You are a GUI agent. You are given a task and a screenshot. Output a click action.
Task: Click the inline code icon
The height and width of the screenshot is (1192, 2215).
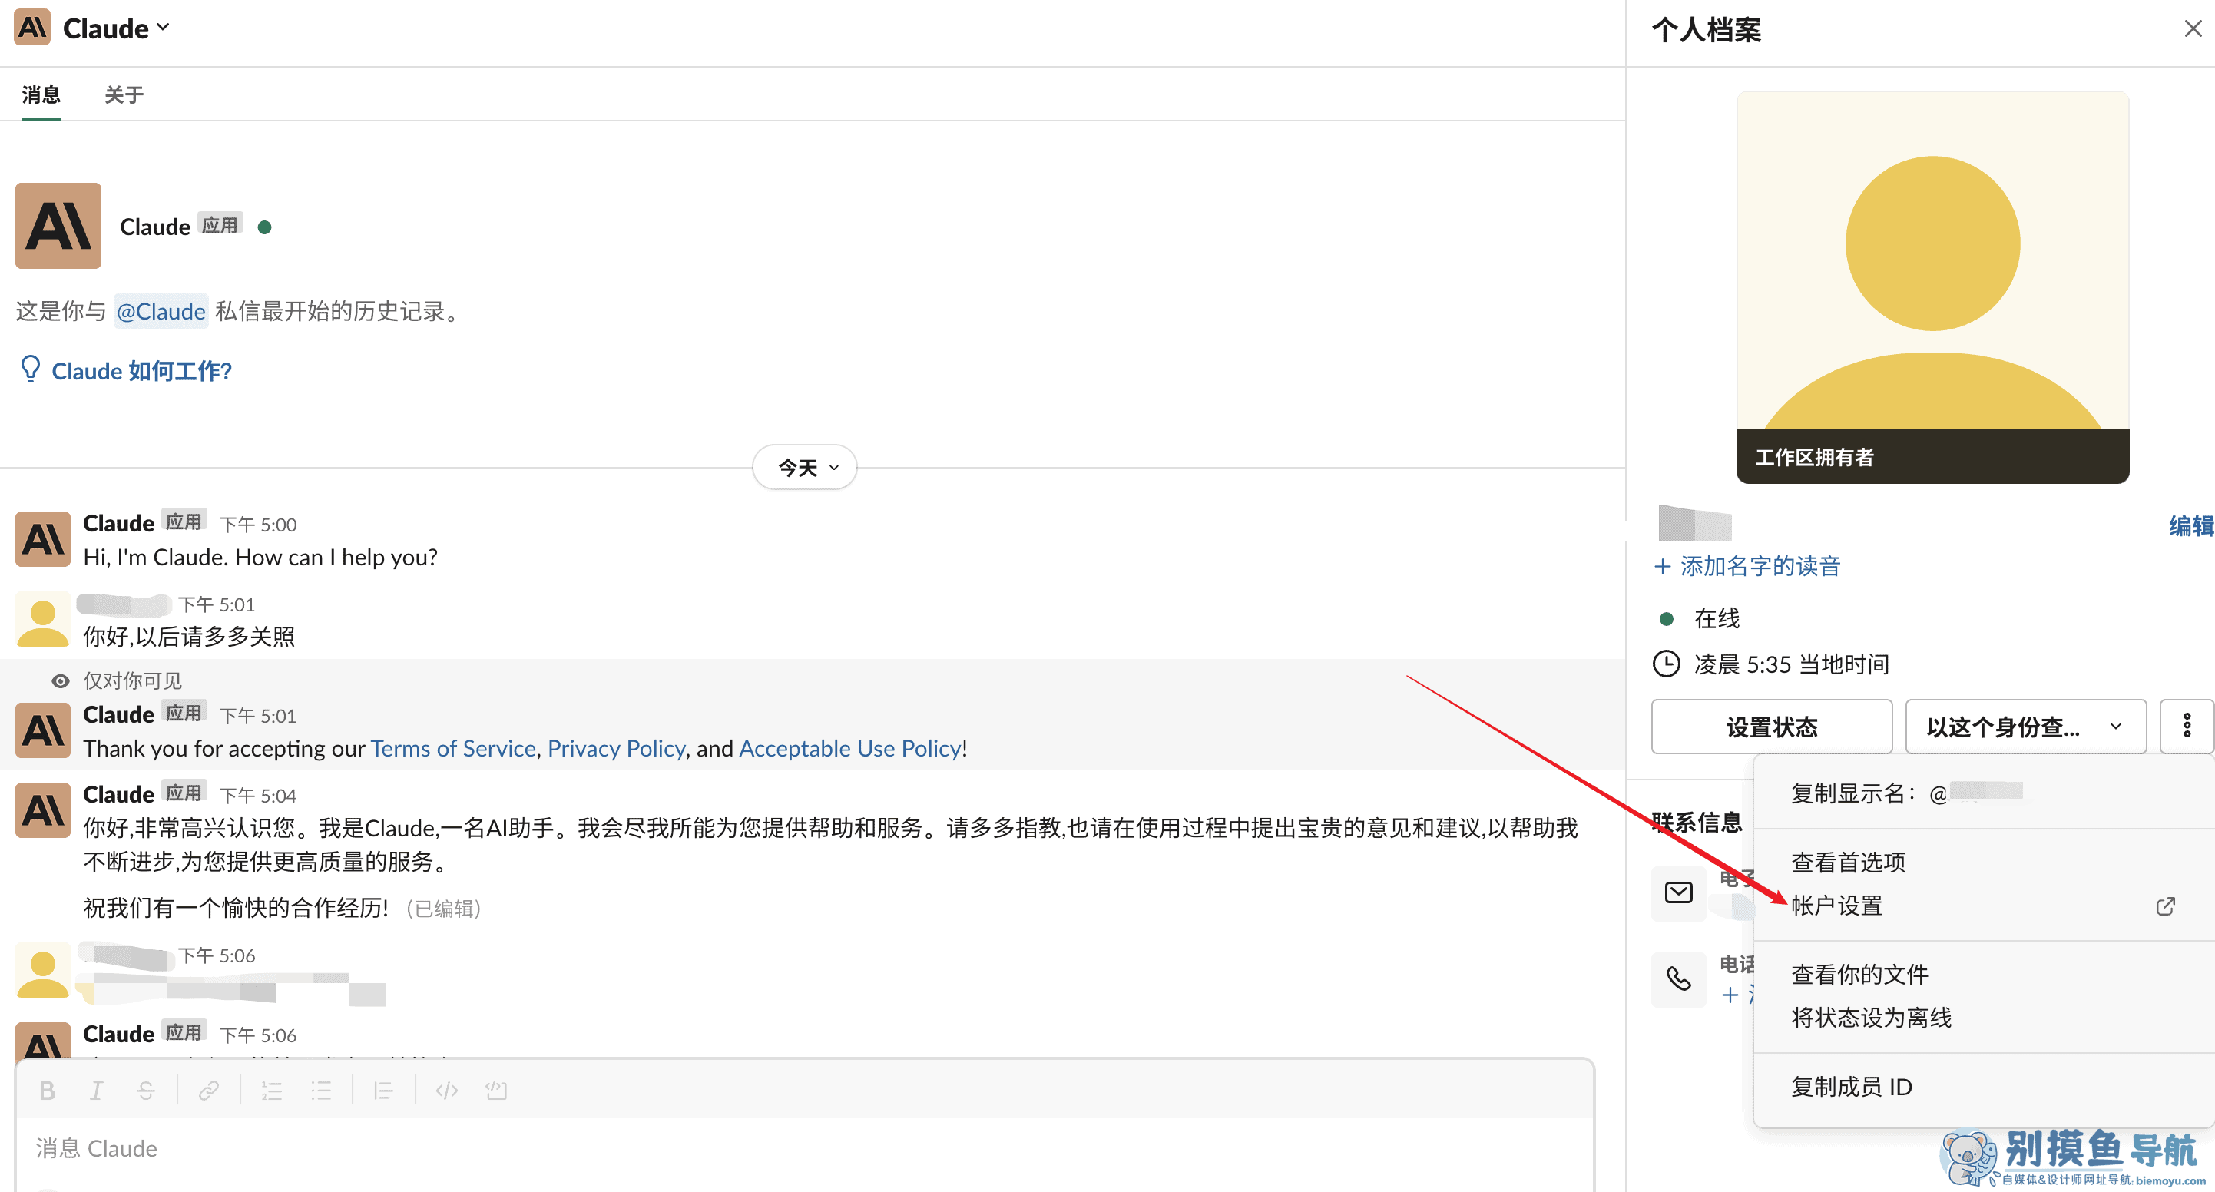[446, 1091]
